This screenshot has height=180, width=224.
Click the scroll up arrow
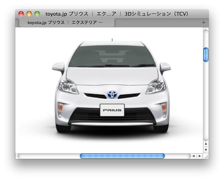206,144
